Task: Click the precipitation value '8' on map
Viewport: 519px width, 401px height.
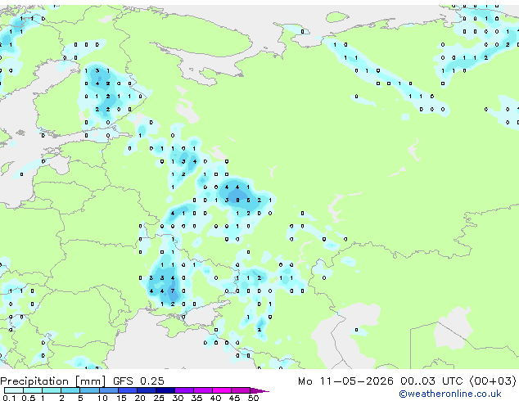Action: pos(237,200)
